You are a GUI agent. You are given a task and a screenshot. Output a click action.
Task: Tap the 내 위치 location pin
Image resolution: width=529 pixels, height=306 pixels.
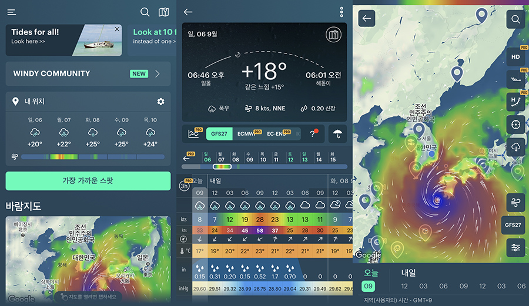[15, 102]
